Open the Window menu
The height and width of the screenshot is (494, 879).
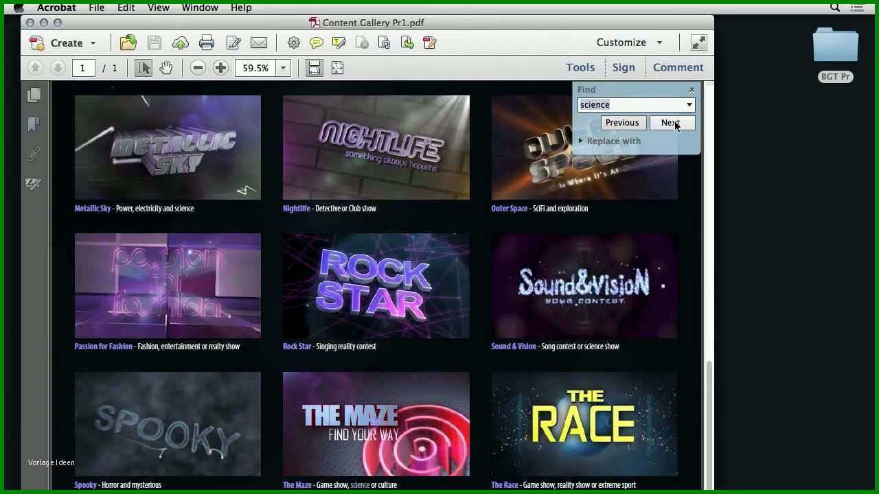tap(200, 8)
